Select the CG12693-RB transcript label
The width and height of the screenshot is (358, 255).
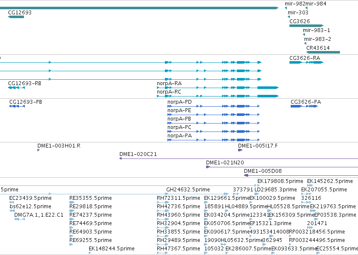(x=24, y=83)
